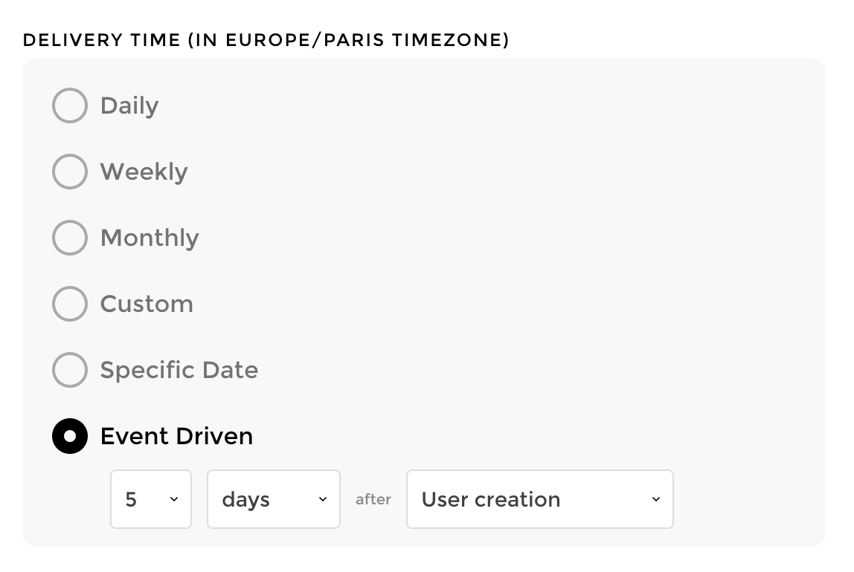Enable the Custom radio option
This screenshot has width=854, height=572.
click(x=70, y=304)
